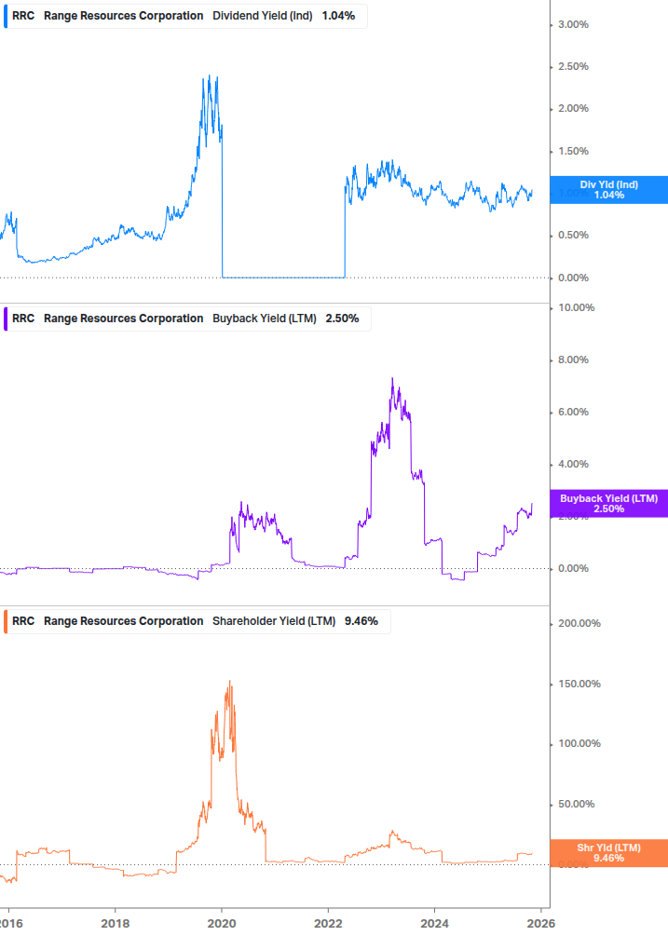Viewport: 668px width, 936px height.
Task: Click the blue dividend yield color bar
Action: [6, 16]
